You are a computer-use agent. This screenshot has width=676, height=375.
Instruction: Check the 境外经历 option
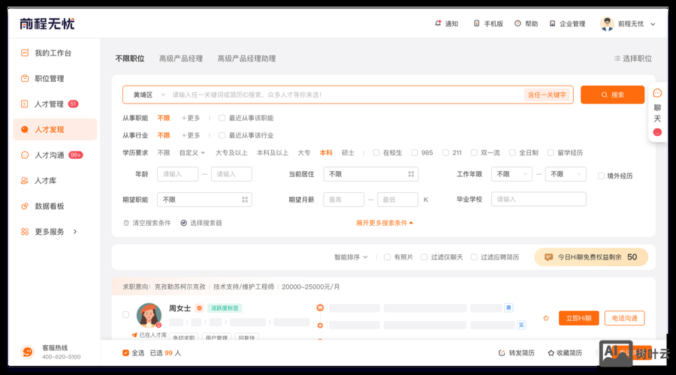(601, 175)
